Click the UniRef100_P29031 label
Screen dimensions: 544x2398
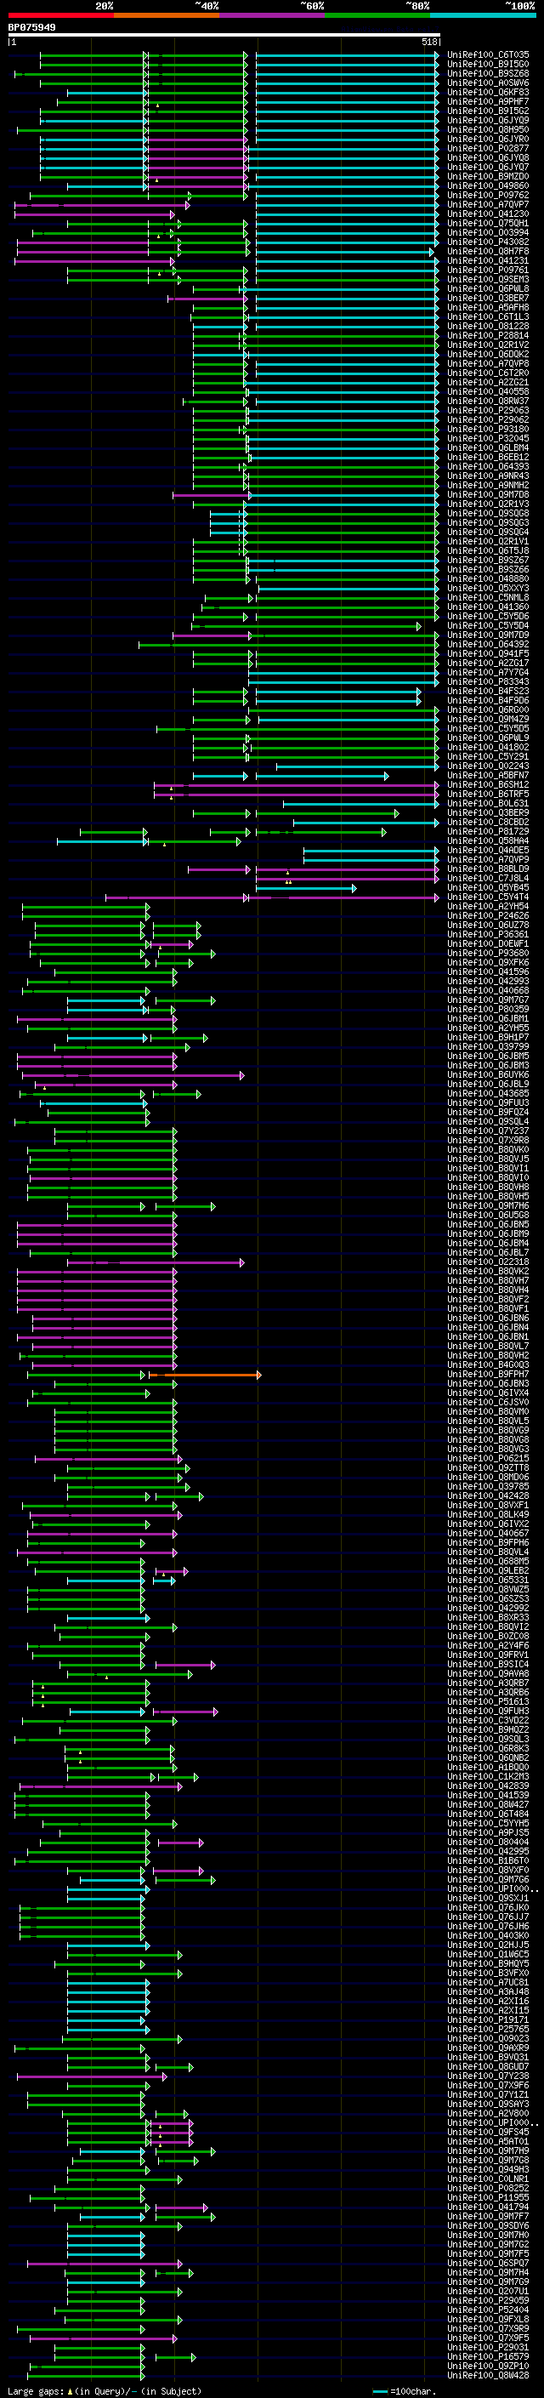(x=488, y=2347)
